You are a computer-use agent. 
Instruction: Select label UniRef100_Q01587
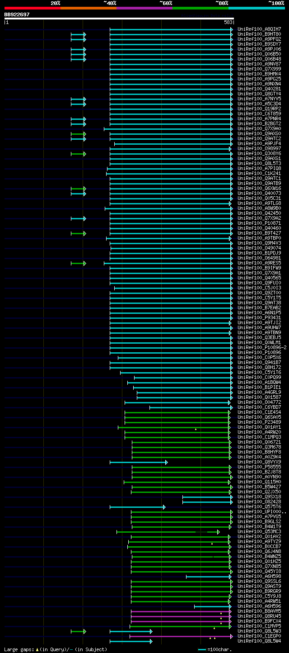tap(259, 397)
